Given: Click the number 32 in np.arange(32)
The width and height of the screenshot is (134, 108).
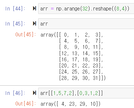Looking at the screenshot, I should click(x=85, y=9).
